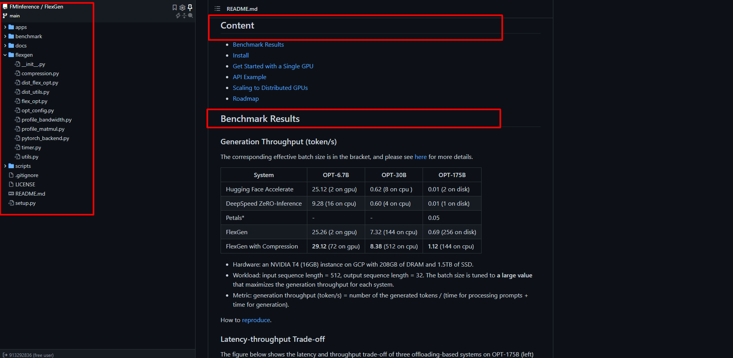
Task: Expand the scripts folder
Action: (23, 166)
